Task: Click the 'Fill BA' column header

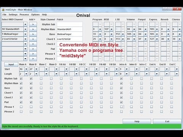Action: tap(112, 64)
